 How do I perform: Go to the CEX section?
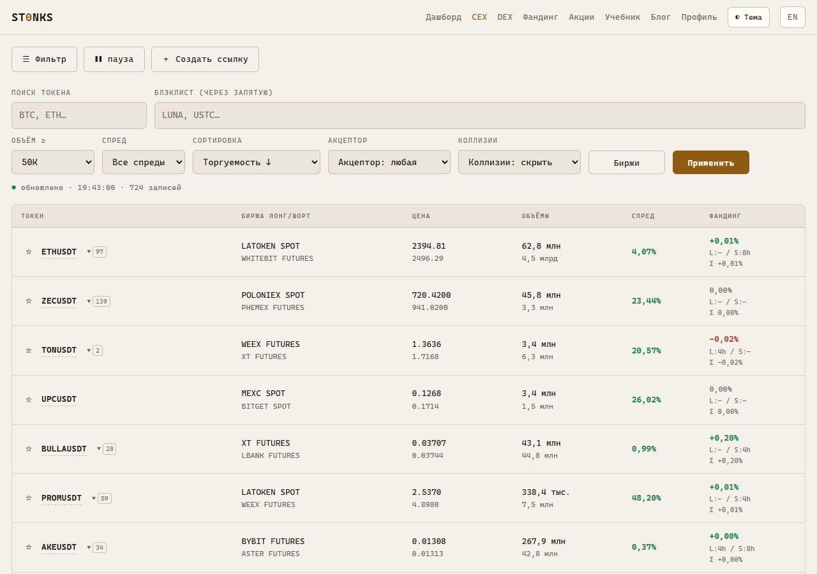pyautogui.click(x=479, y=17)
